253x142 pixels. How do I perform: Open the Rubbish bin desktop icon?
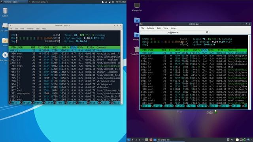point(5,11)
